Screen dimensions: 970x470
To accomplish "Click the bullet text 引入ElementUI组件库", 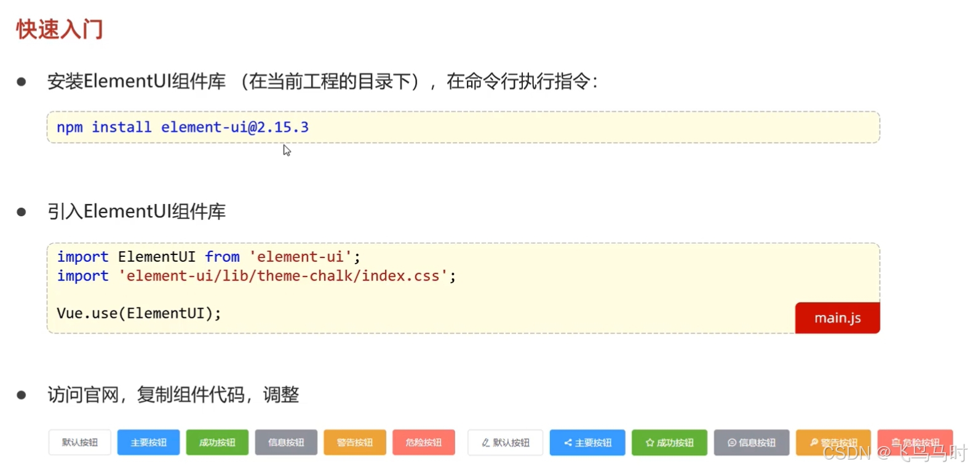I will click(137, 211).
